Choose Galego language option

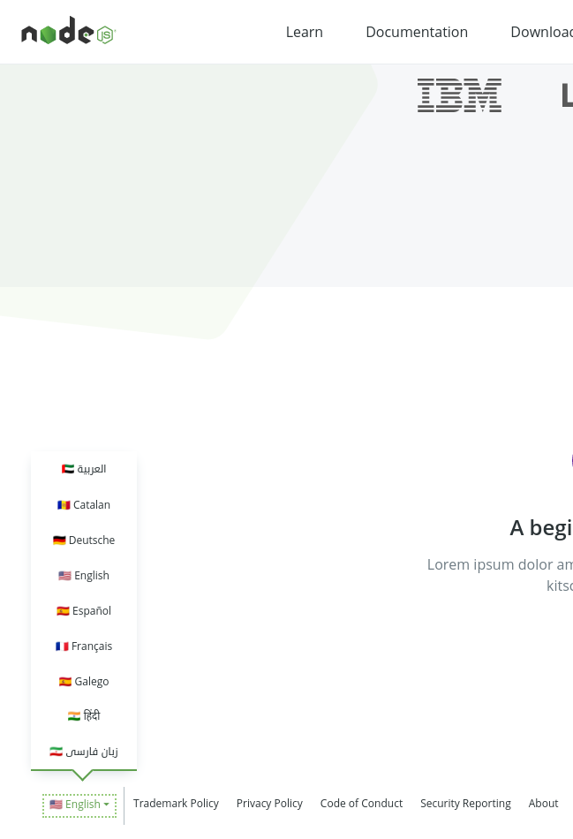coord(84,681)
